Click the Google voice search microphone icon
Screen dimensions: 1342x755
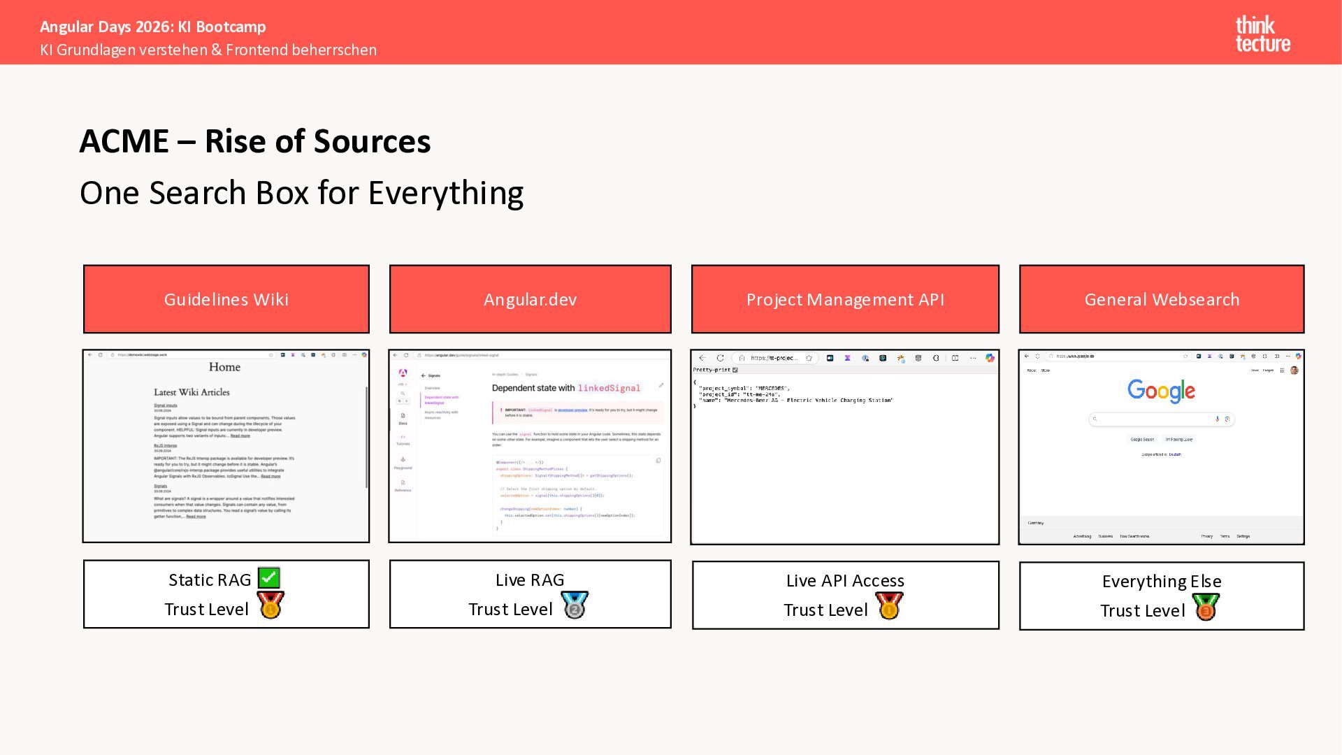1217,419
